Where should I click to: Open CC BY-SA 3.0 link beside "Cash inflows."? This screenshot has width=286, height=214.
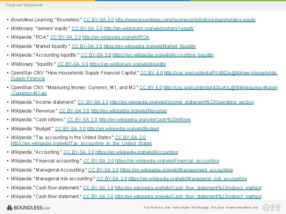82,120
